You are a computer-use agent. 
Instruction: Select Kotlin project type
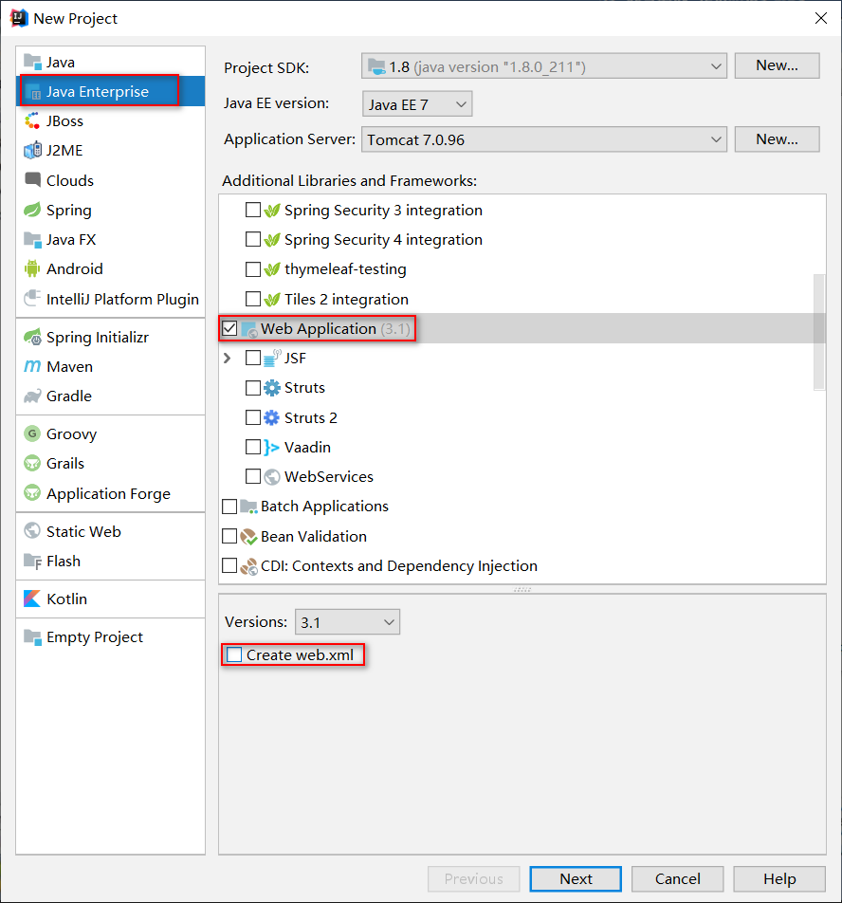point(111,599)
